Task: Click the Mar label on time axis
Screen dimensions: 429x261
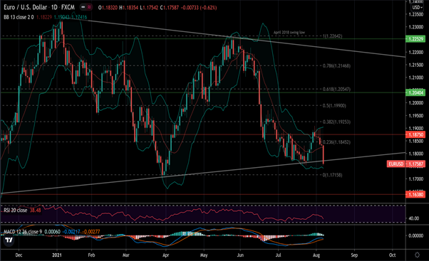Action: pyautogui.click(x=126, y=255)
